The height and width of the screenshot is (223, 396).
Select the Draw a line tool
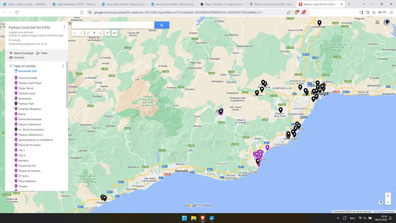[x=101, y=33]
